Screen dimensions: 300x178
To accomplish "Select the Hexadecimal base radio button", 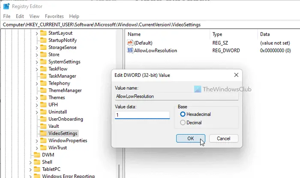I will pyautogui.click(x=183, y=114).
